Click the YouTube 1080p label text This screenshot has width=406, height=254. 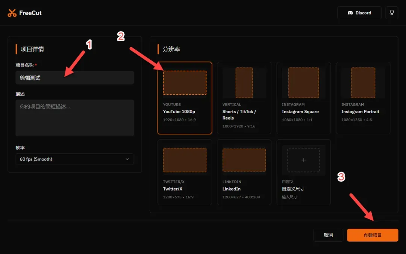coord(179,112)
